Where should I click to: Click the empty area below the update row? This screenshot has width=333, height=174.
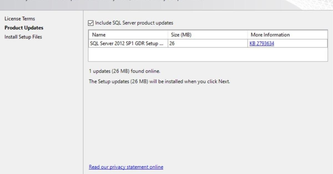[x=208, y=54]
